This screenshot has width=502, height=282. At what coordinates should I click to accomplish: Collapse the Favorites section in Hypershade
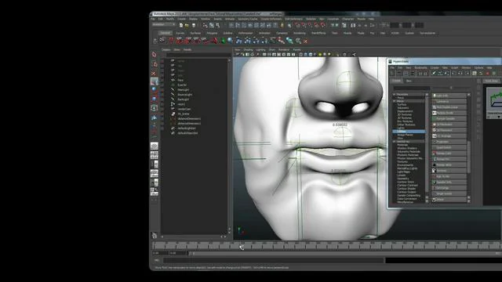[395, 94]
